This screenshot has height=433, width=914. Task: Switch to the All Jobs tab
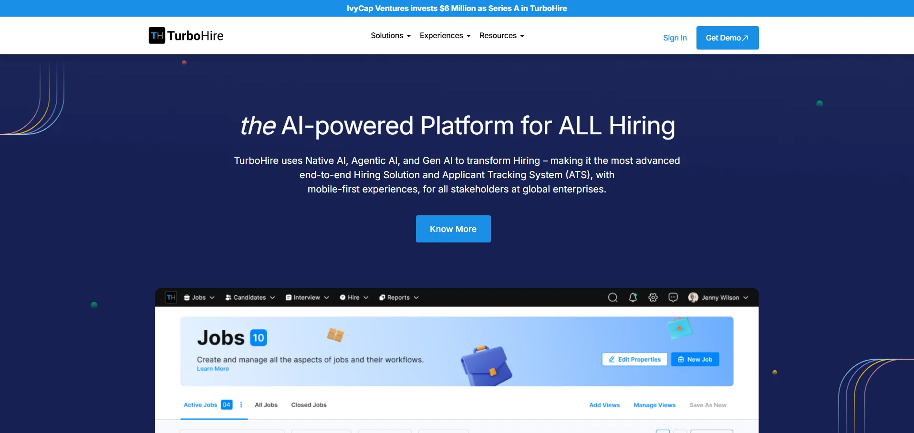pos(266,405)
